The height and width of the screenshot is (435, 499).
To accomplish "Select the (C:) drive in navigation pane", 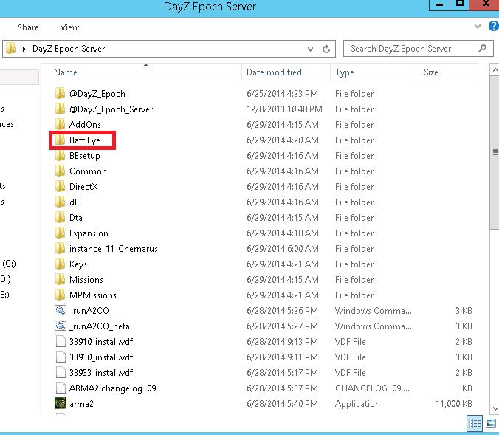I will coord(9,264).
